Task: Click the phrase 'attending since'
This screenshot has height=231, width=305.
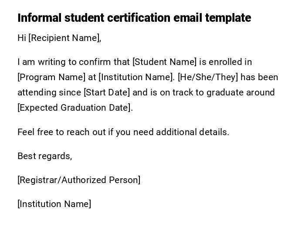Action: 49,92
